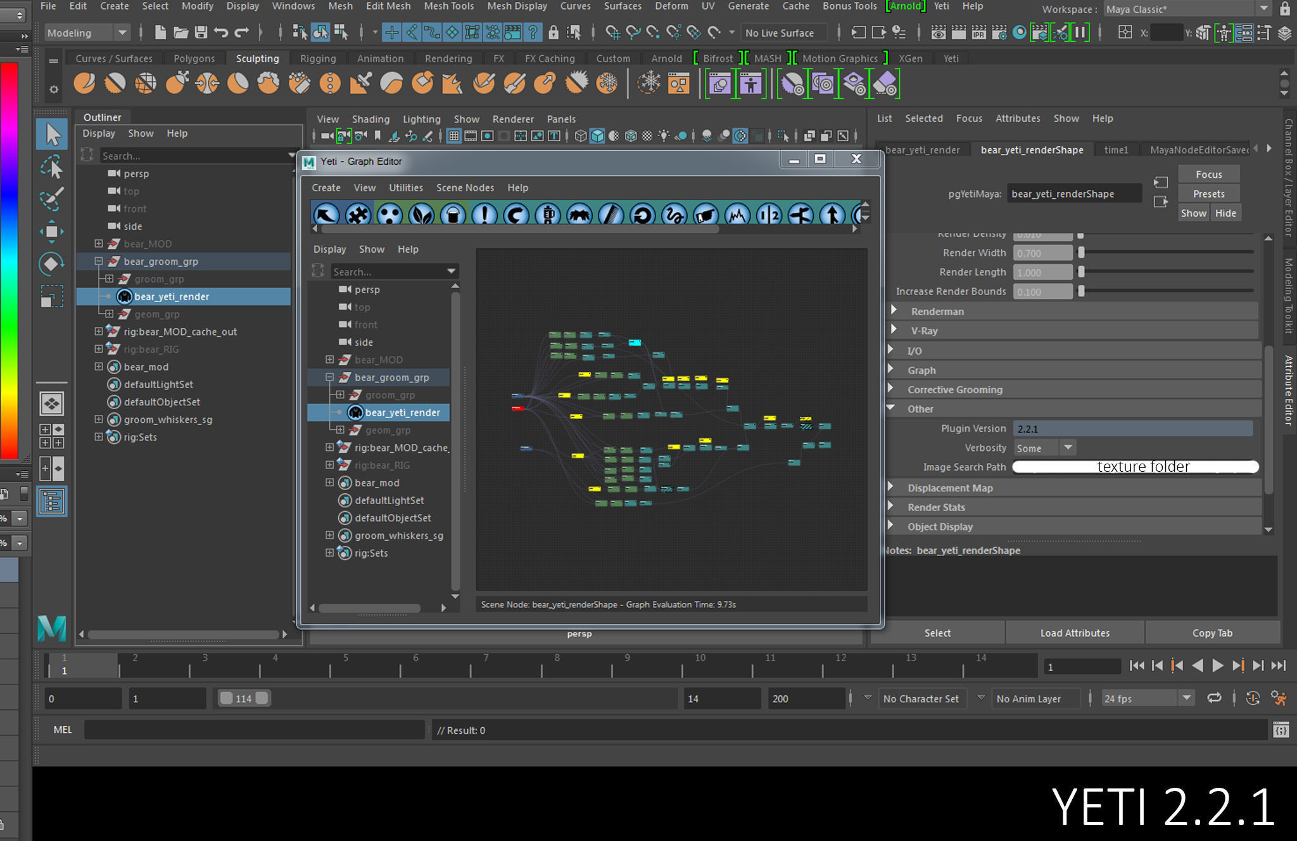Click the Load Attributes button
The height and width of the screenshot is (841, 1297).
[1075, 633]
